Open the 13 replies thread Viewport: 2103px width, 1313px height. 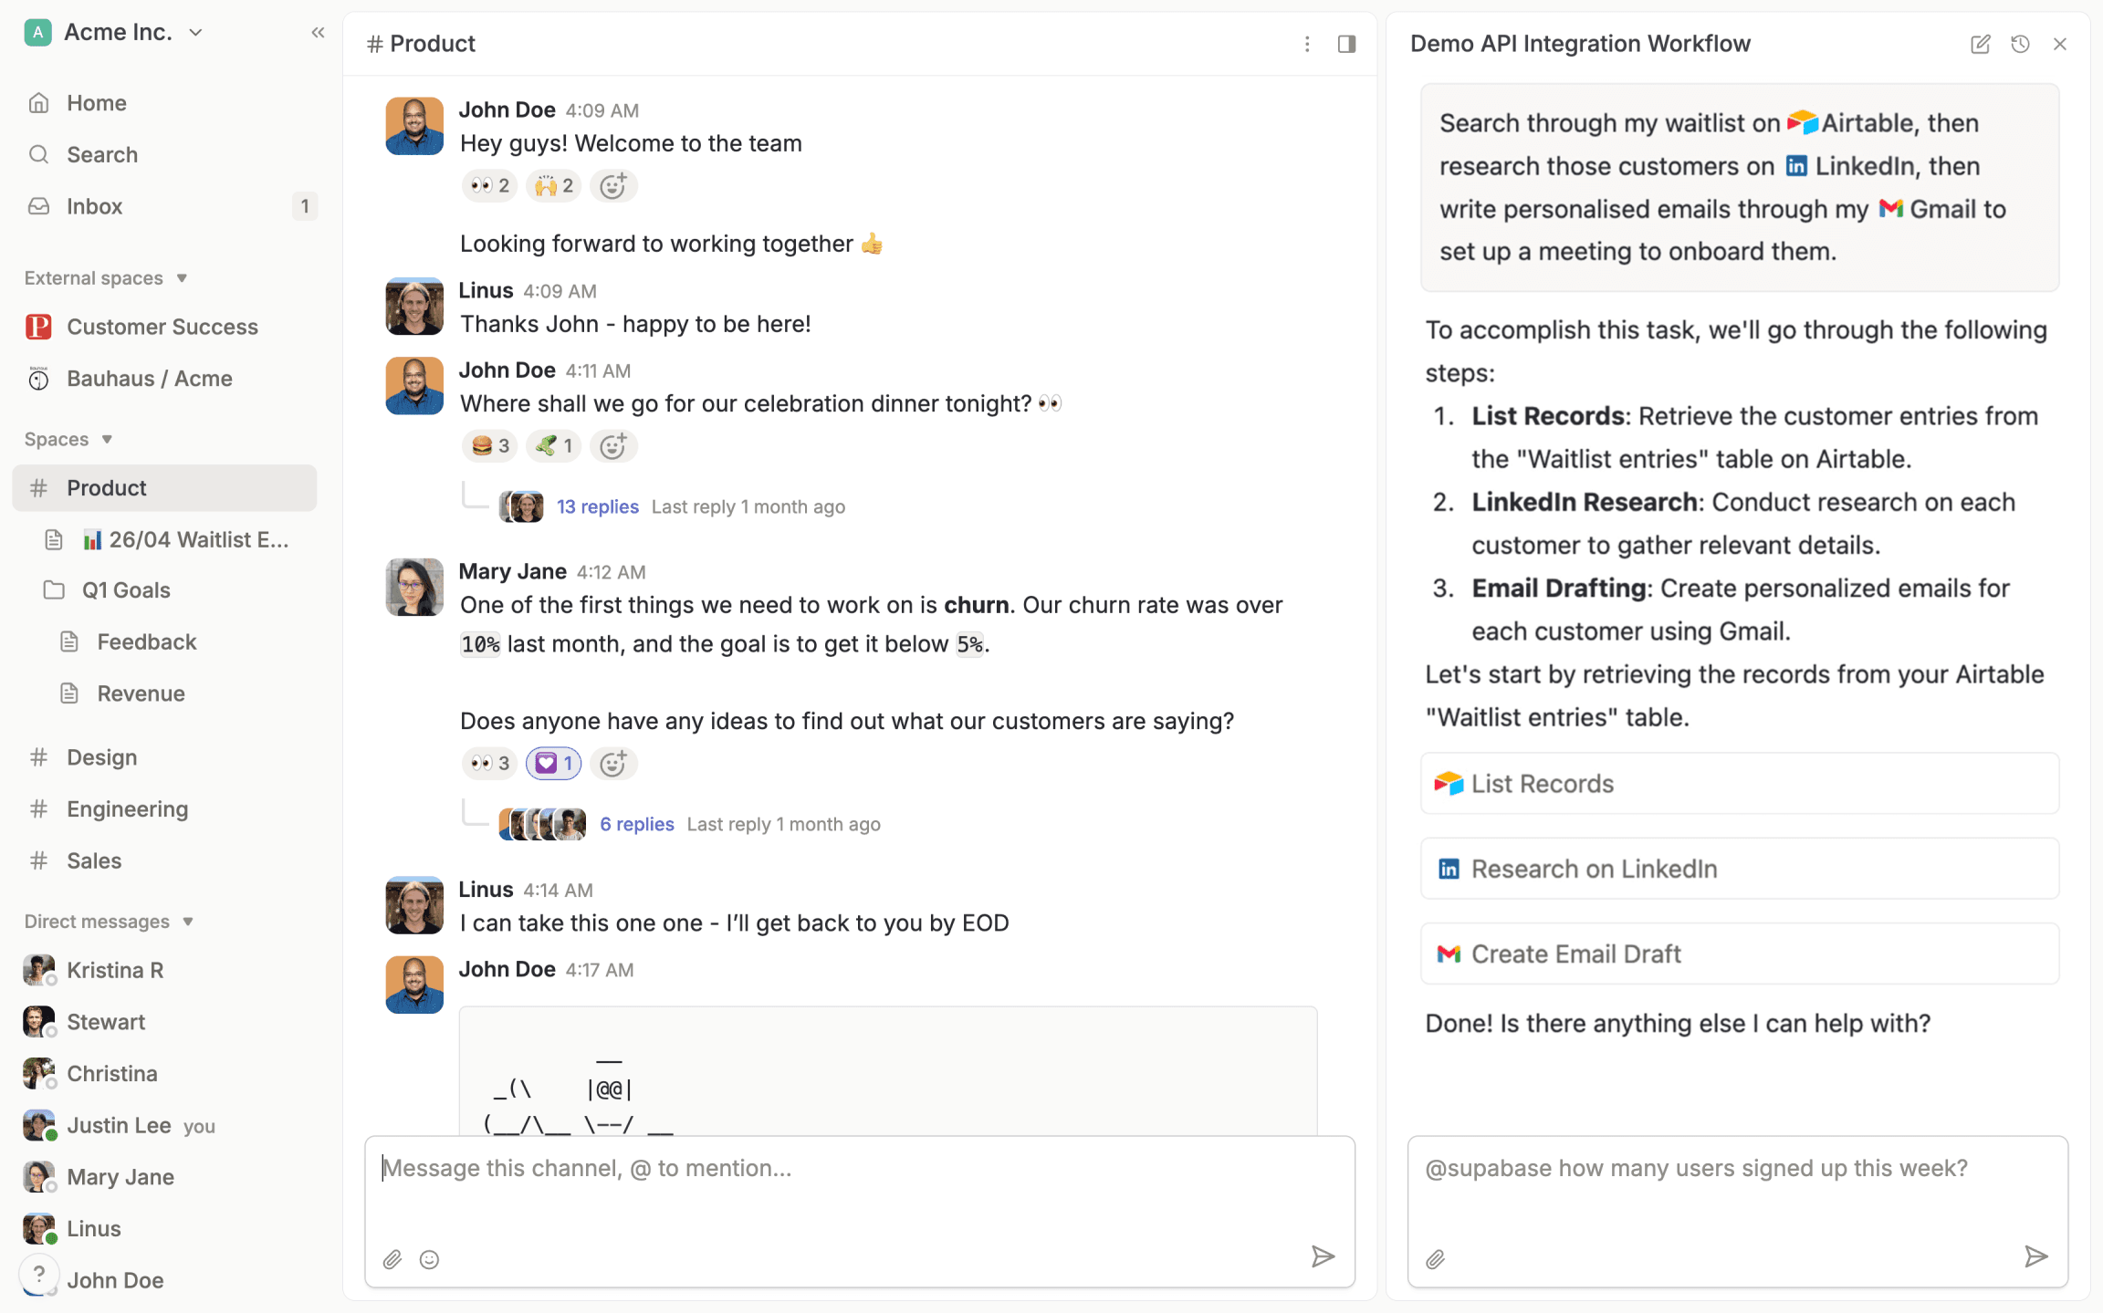point(597,506)
